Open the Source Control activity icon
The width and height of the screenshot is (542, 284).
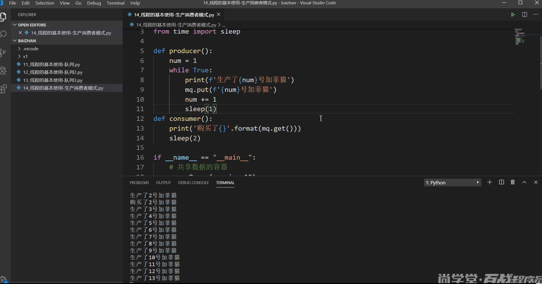pyautogui.click(x=3, y=53)
